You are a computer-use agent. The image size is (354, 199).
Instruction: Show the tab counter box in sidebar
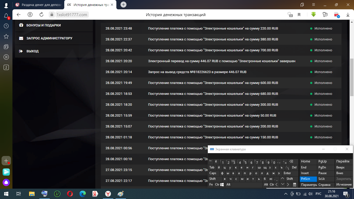tap(6, 67)
